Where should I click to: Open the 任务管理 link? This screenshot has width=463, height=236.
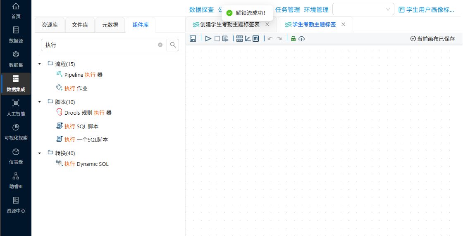tap(288, 10)
